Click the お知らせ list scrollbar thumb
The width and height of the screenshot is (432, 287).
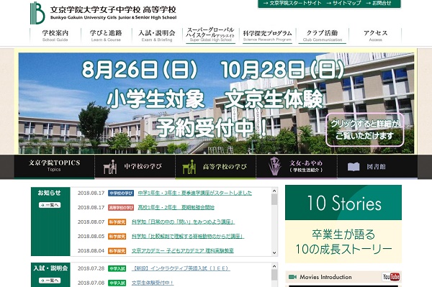point(274,199)
